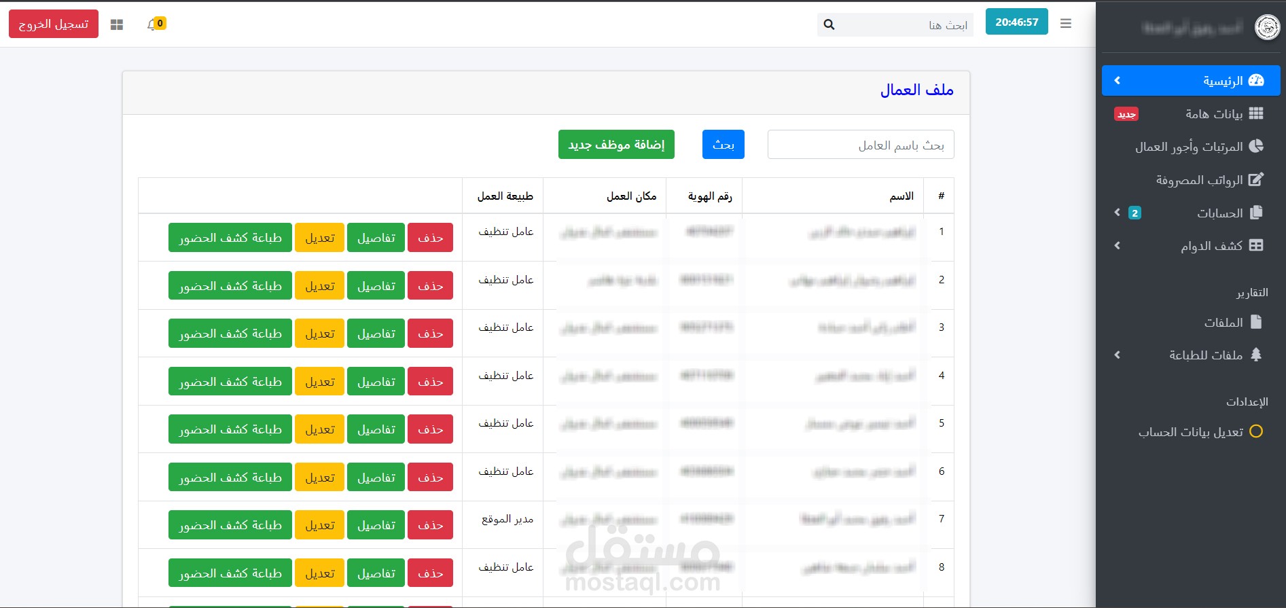This screenshot has width=1286, height=608.
Task: Open المرتبات وأجور العمال in the sidebar
Action: tap(1191, 147)
